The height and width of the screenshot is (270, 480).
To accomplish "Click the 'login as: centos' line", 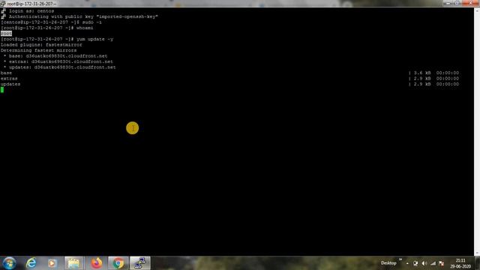I will (31, 11).
